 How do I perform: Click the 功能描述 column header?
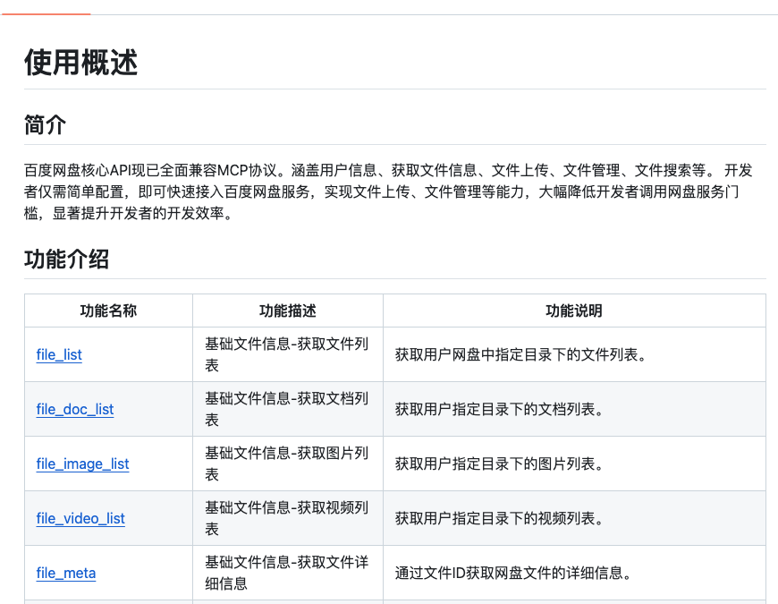(288, 311)
